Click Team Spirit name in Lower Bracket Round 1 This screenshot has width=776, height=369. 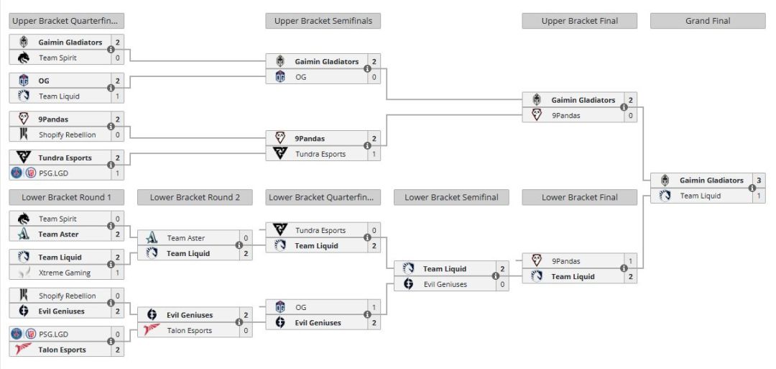(x=57, y=219)
